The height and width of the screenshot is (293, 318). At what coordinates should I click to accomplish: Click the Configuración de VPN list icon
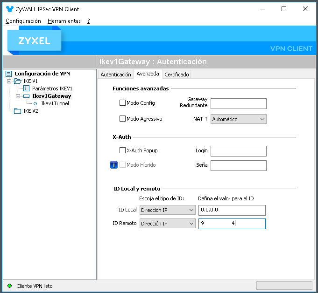coord(8,74)
